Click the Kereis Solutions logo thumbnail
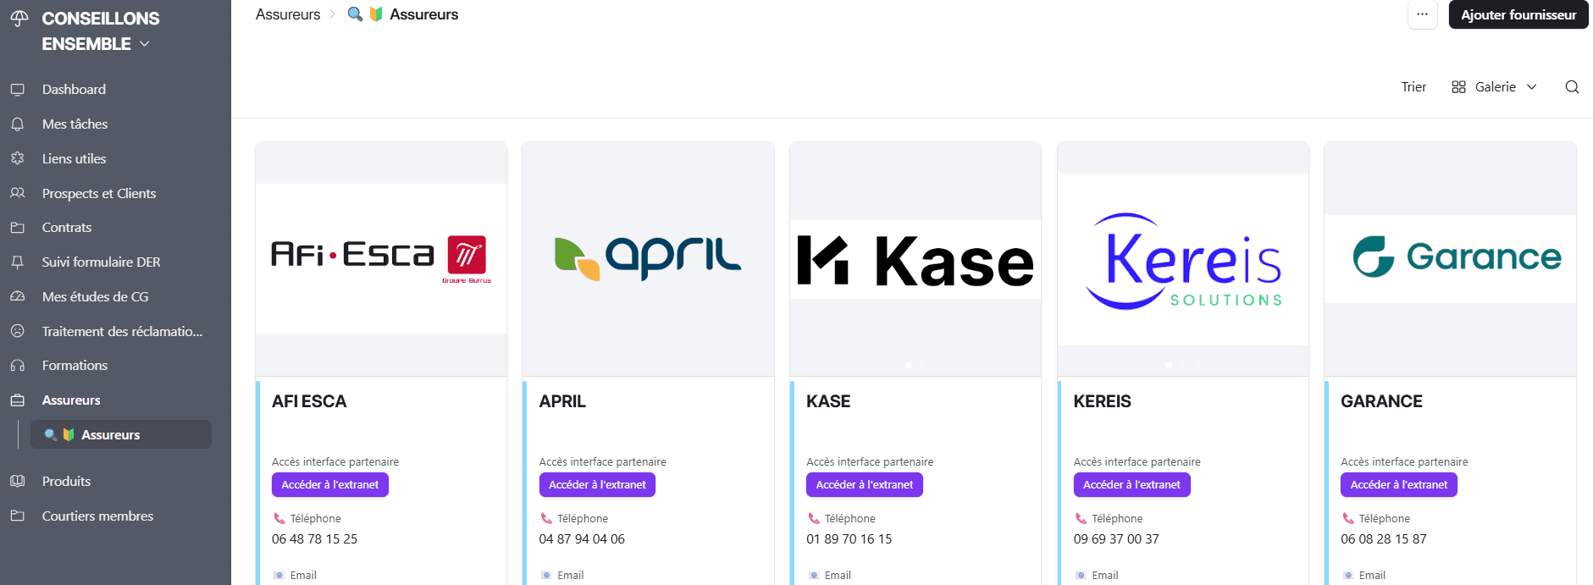The image size is (1593, 585). coord(1182,260)
